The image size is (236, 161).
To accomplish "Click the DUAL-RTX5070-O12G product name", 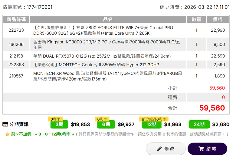I will click(x=102, y=56).
